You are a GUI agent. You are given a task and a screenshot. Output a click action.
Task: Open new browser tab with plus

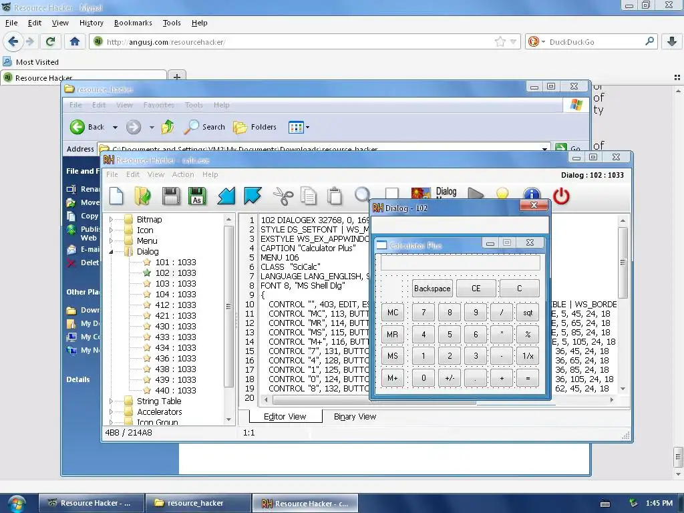176,77
